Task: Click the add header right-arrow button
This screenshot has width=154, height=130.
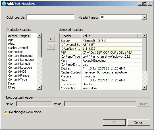Action: click(51, 39)
